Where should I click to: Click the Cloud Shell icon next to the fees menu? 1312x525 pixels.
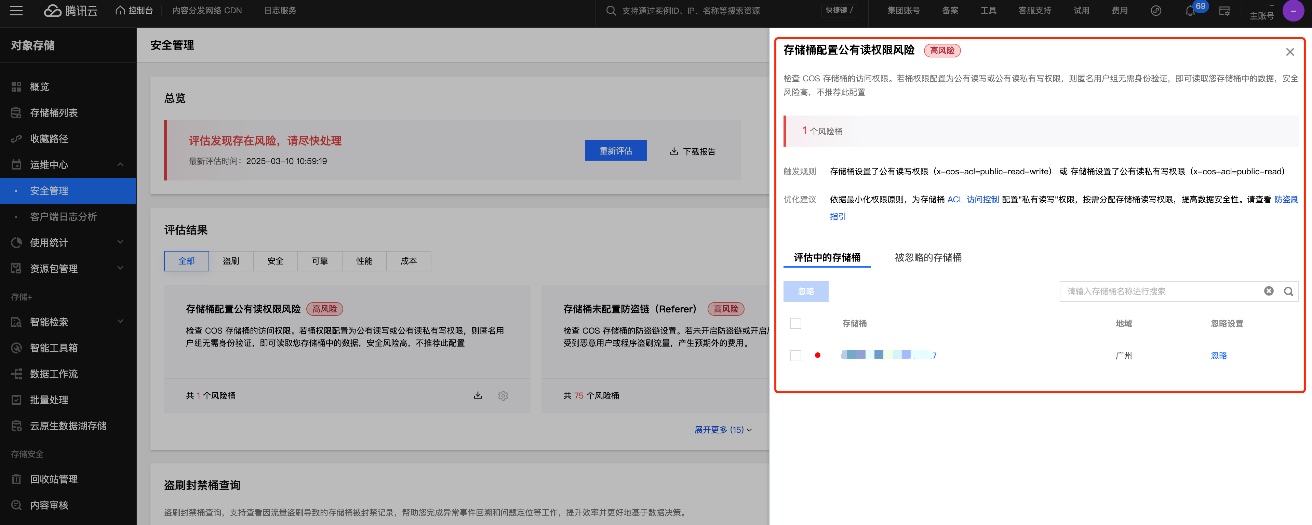[x=1156, y=11]
